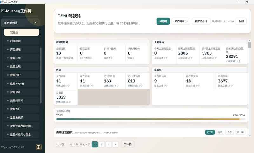Select the 近一年 range filter
This screenshot has height=153, width=254.
[240, 132]
